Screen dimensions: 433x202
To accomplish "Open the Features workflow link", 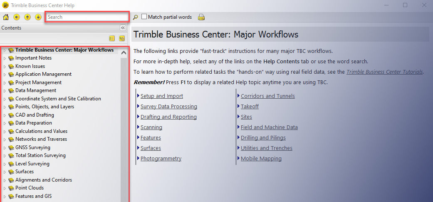I will 151,137.
